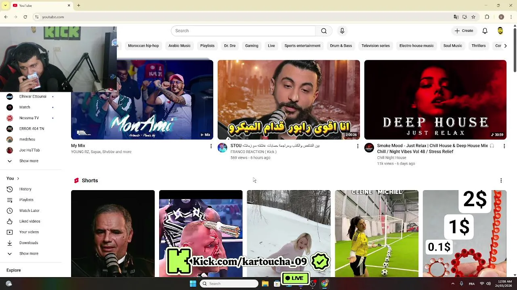The height and width of the screenshot is (290, 517).
Task: Close the YouTube tab
Action: [x=69, y=6]
